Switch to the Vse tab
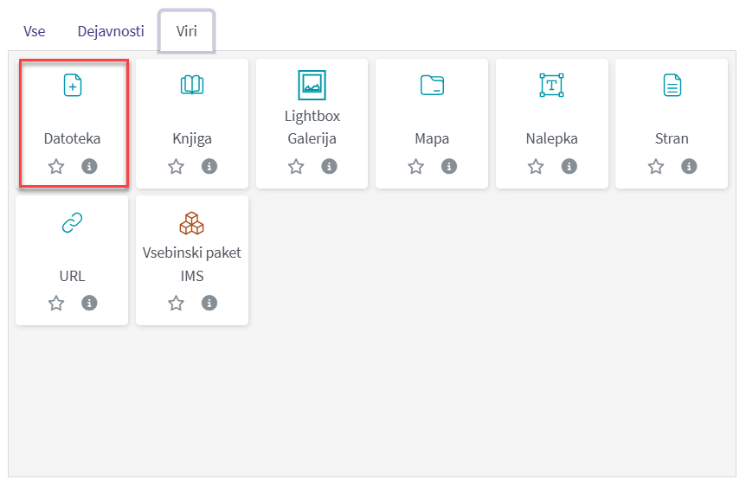Image resolution: width=746 pixels, height=486 pixels. tap(35, 32)
